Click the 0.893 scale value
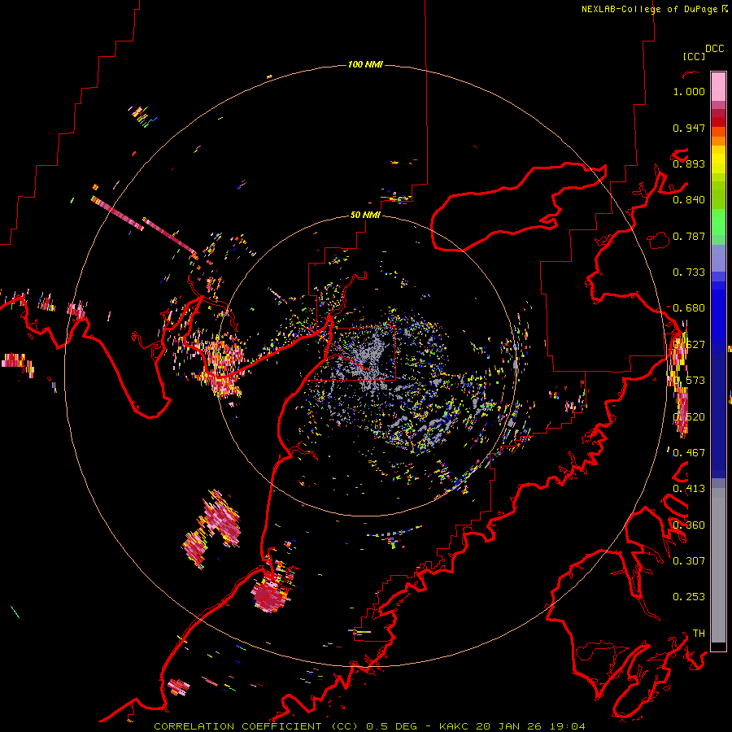 [689, 163]
